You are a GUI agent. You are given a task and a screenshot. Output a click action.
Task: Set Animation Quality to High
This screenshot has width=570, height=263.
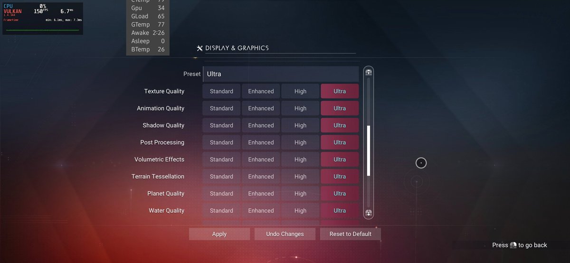click(300, 108)
